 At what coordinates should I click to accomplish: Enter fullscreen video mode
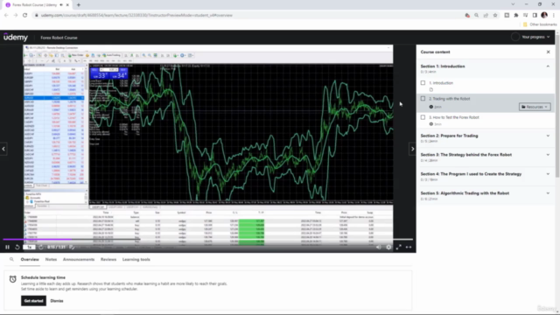399,247
